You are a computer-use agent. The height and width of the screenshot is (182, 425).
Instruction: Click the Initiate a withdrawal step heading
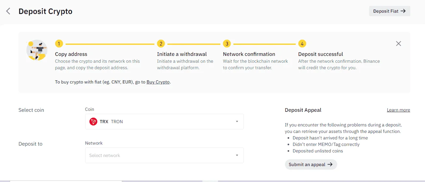[182, 54]
